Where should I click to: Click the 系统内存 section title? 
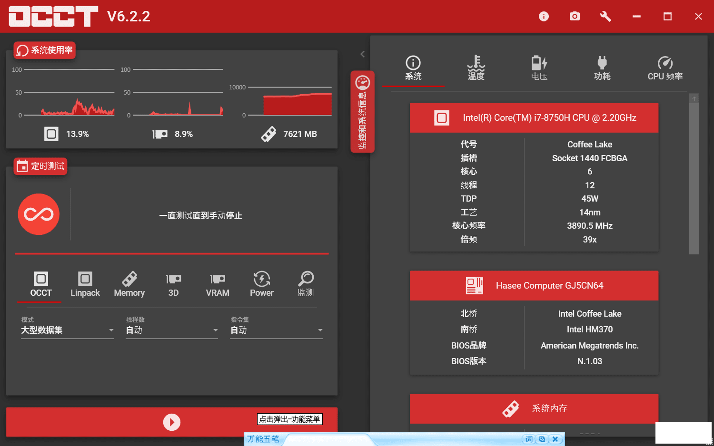tap(549, 408)
